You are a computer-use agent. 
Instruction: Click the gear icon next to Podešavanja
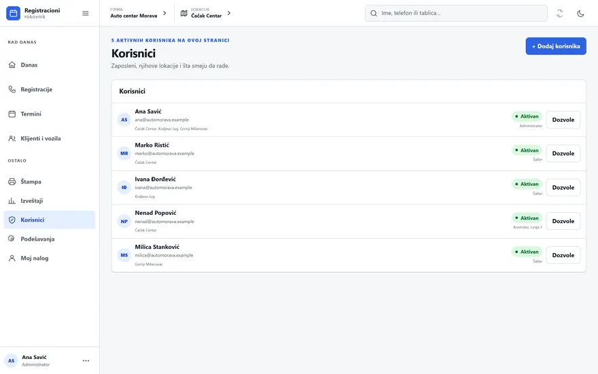pos(12,239)
